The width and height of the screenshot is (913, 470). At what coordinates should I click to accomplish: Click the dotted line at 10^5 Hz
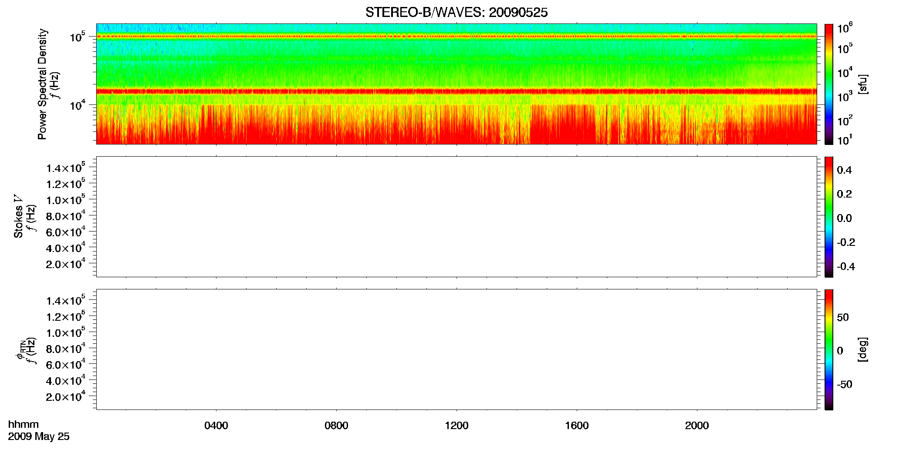click(456, 37)
